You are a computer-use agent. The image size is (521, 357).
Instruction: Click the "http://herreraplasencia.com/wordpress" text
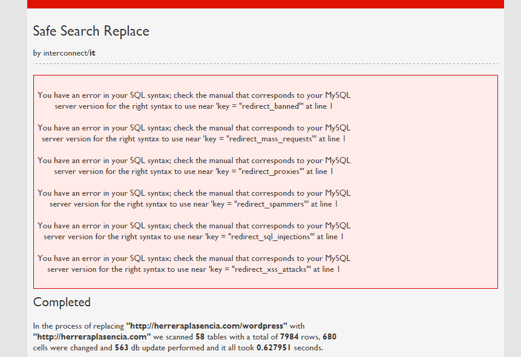tap(207, 326)
